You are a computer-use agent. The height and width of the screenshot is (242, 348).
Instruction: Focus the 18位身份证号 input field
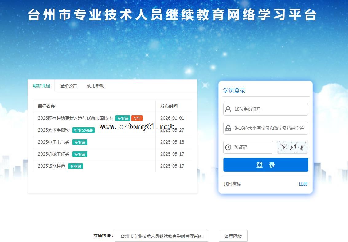tap(269, 109)
